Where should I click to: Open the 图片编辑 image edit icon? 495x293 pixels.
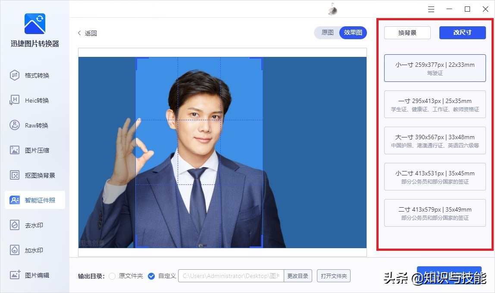click(x=15, y=275)
